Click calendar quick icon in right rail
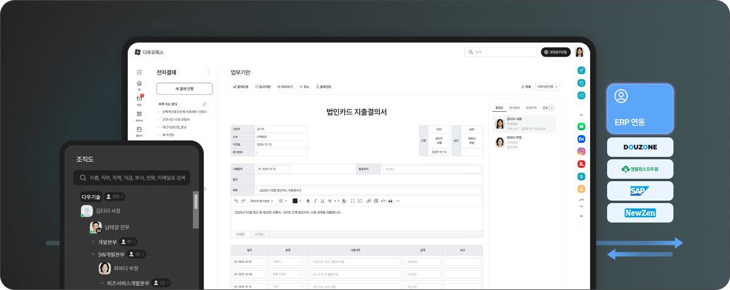 582,83
